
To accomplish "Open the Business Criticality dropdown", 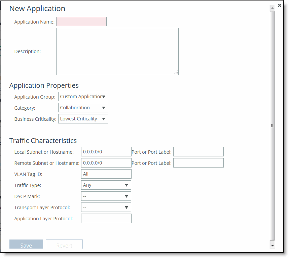I will 83,119.
